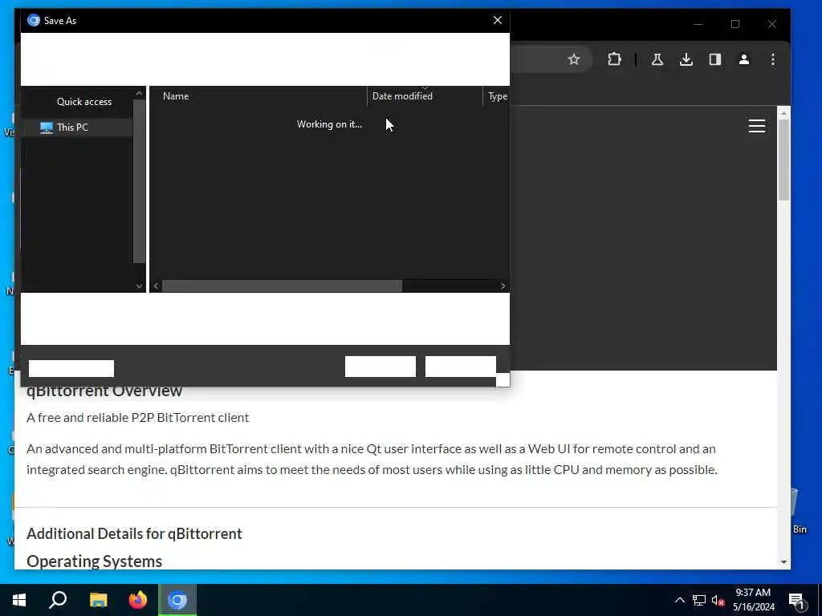Show Chrome downloads tray
822x616 pixels.
[686, 59]
